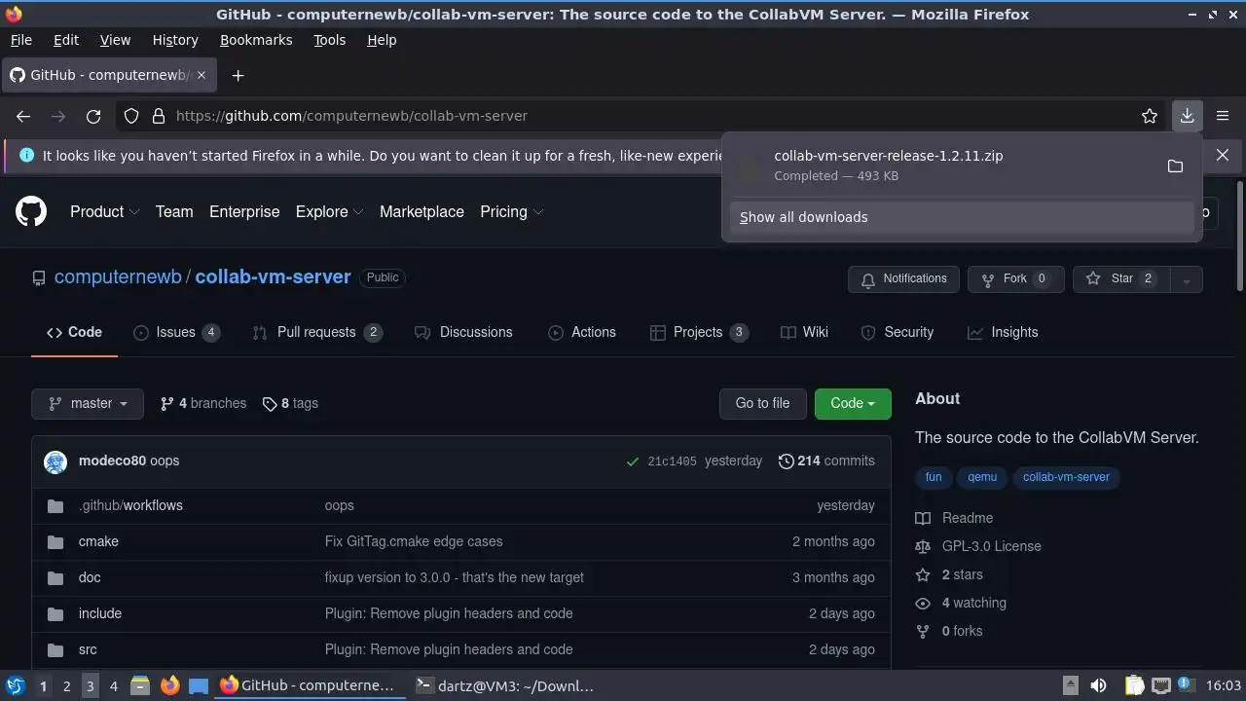This screenshot has width=1246, height=701.
Task: Click the cmake folder icon
Action: [x=55, y=541]
